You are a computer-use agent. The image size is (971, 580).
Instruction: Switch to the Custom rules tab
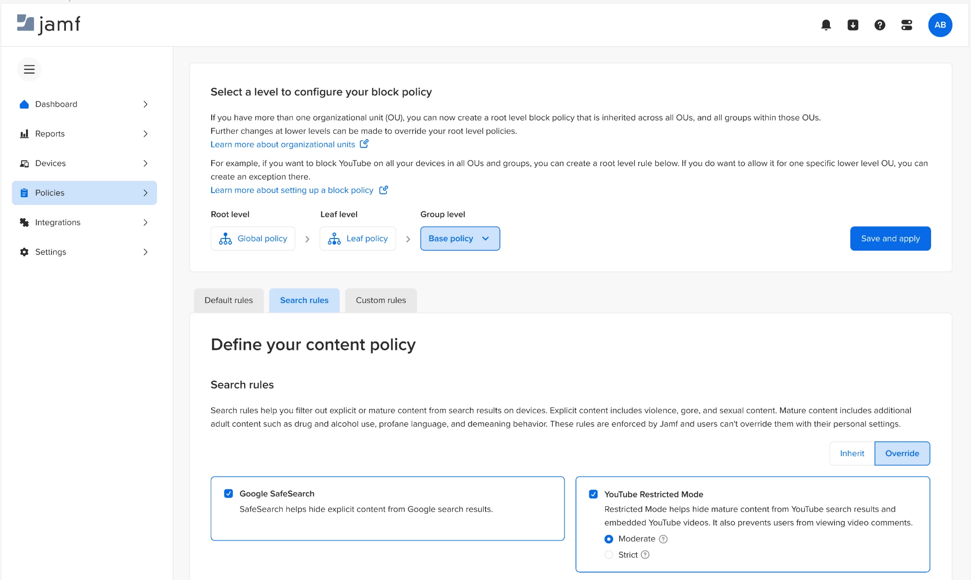pos(381,300)
